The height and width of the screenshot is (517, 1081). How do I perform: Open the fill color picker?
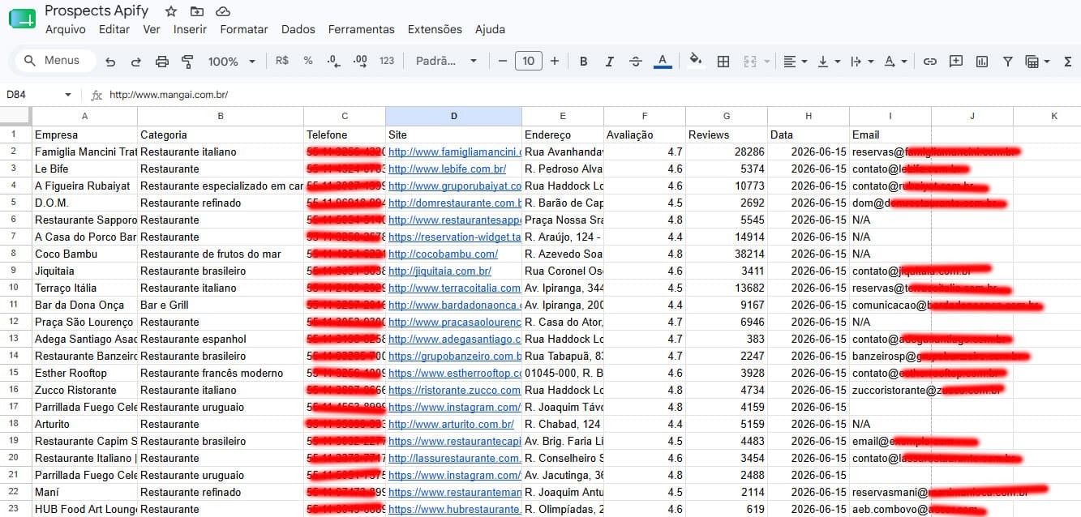(x=695, y=61)
